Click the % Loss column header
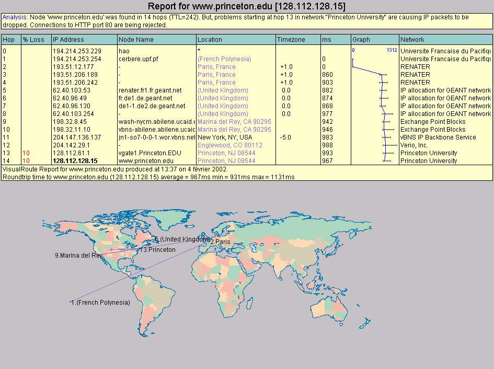This screenshot has height=369, width=494. [x=33, y=40]
